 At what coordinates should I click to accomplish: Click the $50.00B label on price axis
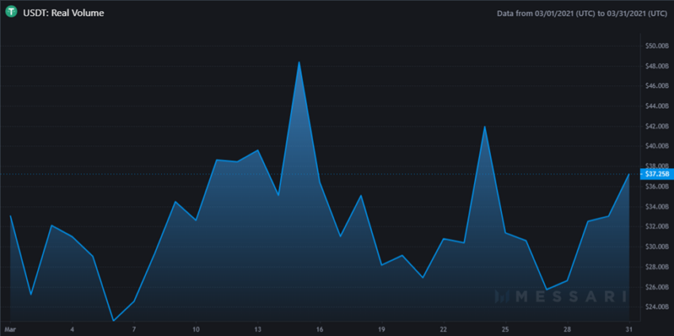point(657,46)
